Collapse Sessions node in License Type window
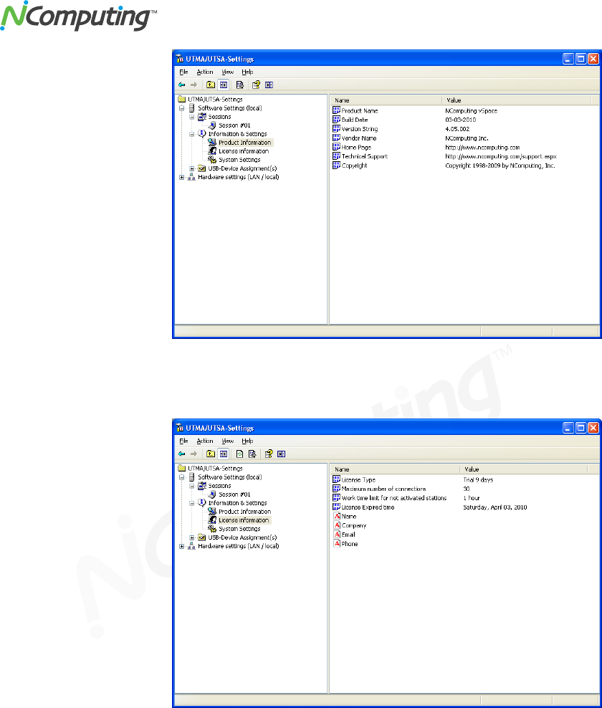This screenshot has width=602, height=708. 192,486
